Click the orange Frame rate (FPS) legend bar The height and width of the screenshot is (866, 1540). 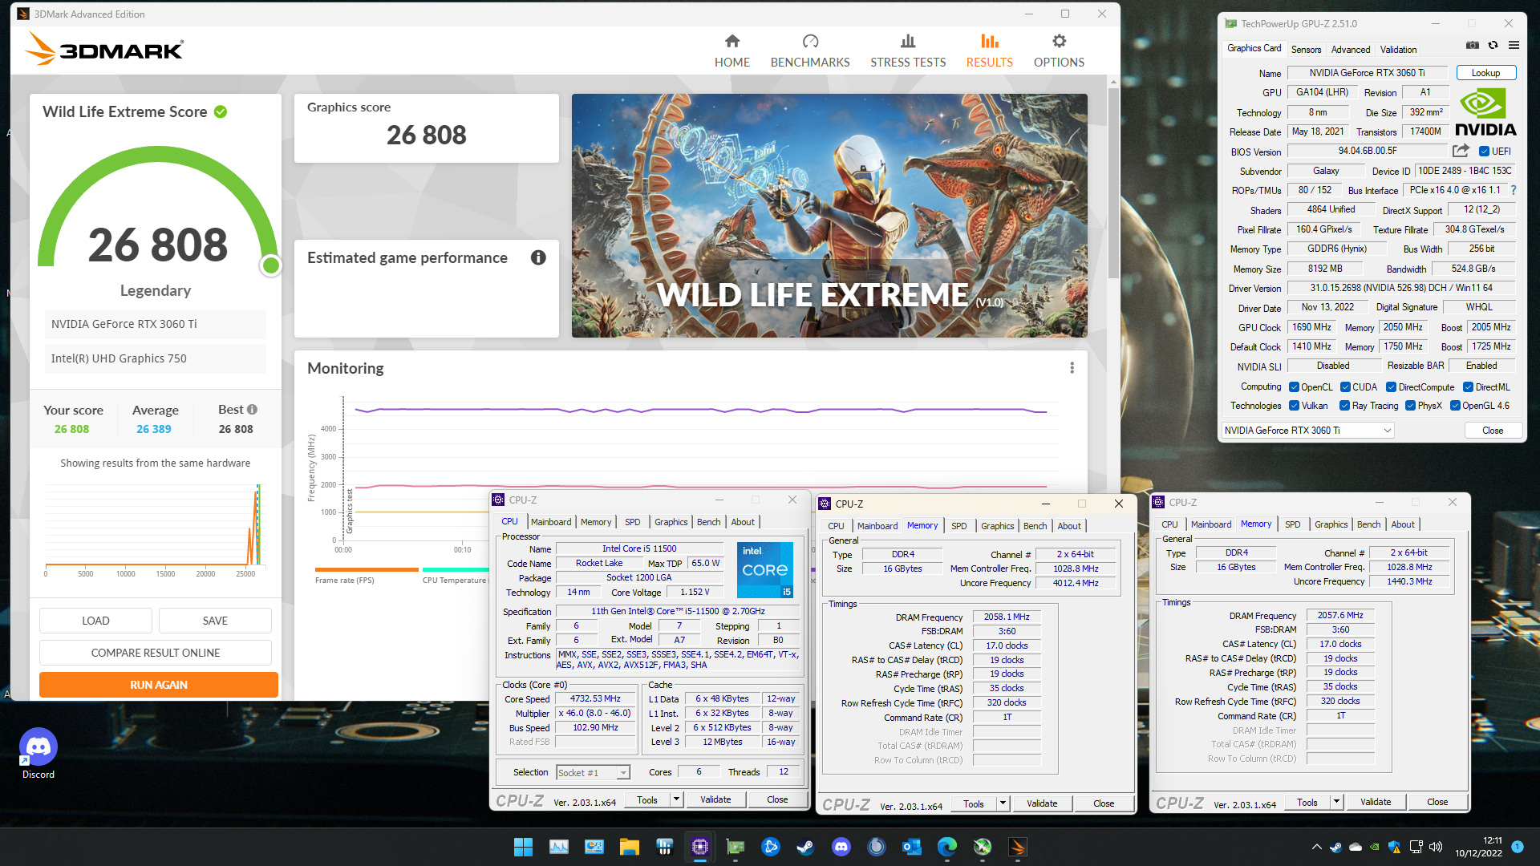[x=367, y=570]
